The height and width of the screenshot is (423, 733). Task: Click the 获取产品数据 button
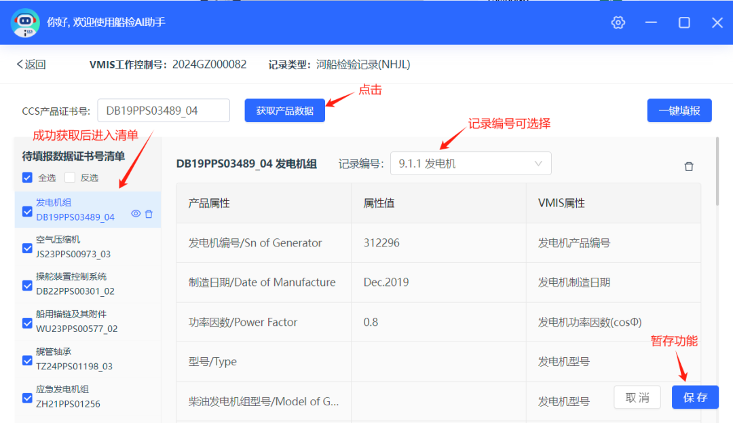pos(284,111)
